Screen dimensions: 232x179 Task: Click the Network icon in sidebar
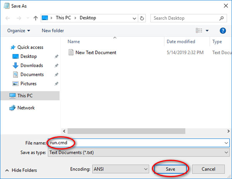pyautogui.click(x=12, y=108)
